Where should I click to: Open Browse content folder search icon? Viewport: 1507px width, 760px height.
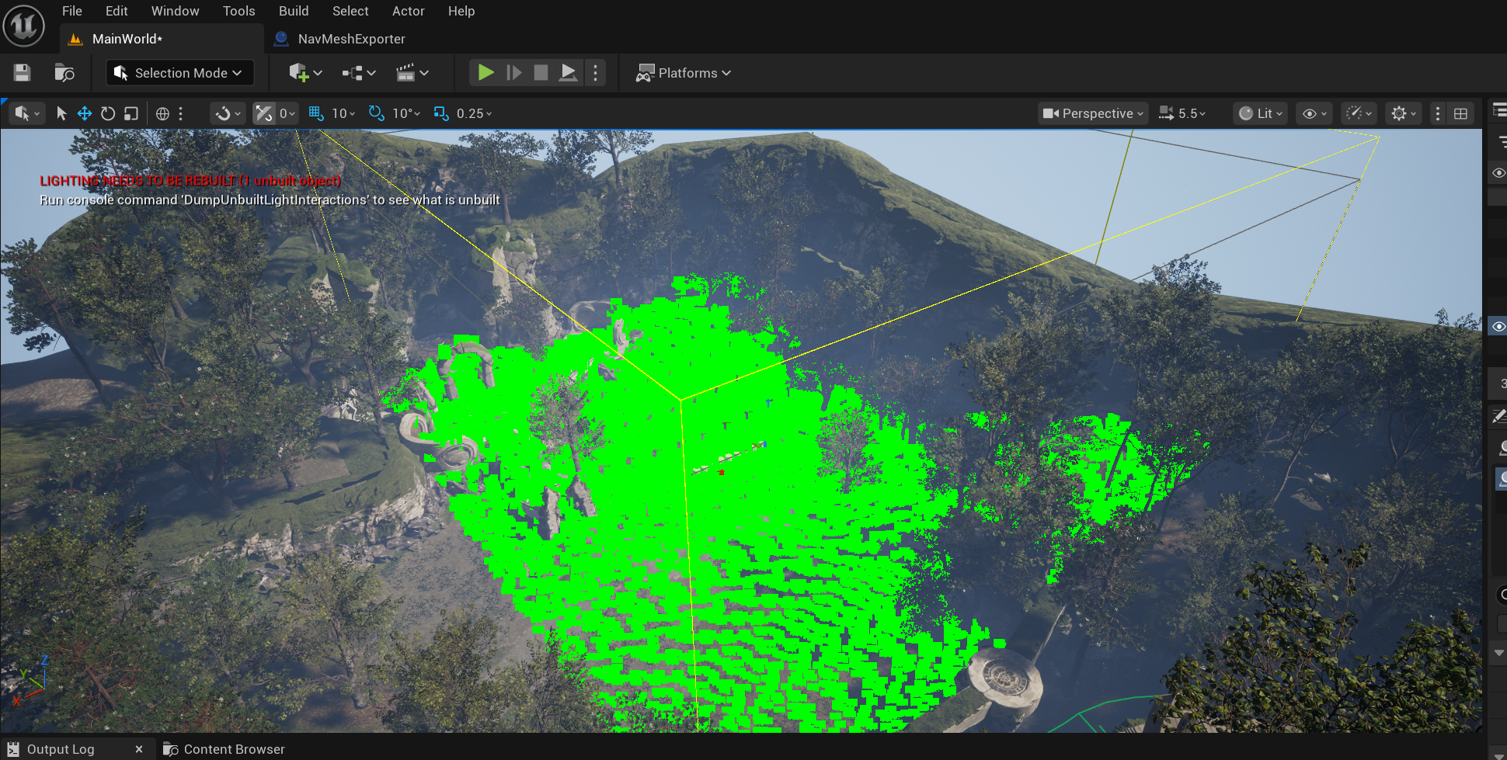(64, 73)
